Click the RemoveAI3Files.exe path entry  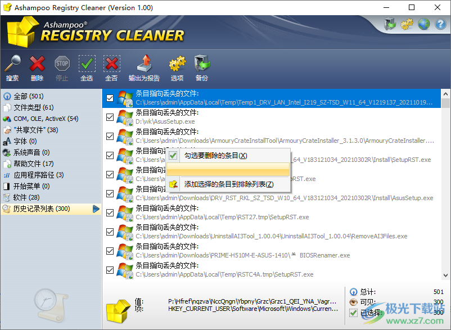[x=271, y=236]
